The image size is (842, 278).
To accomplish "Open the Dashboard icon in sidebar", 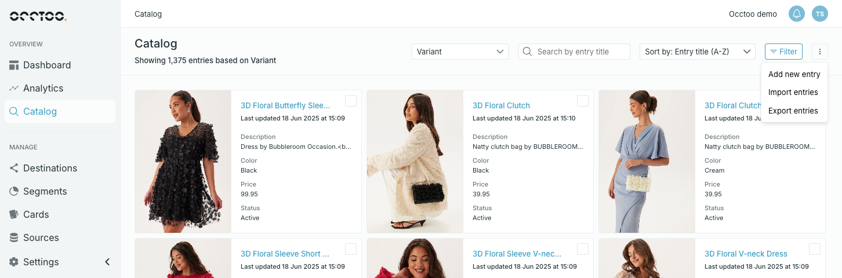I will tap(14, 65).
